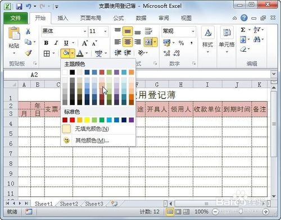The width and height of the screenshot is (281, 220).
Task: Choose No Fill option
Action: coord(98,129)
